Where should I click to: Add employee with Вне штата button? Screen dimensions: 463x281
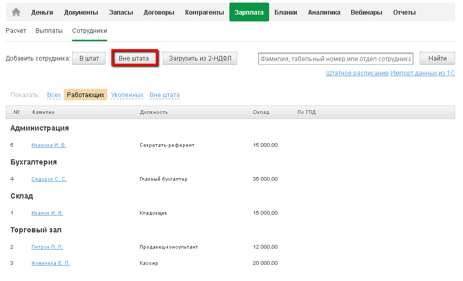tap(134, 58)
